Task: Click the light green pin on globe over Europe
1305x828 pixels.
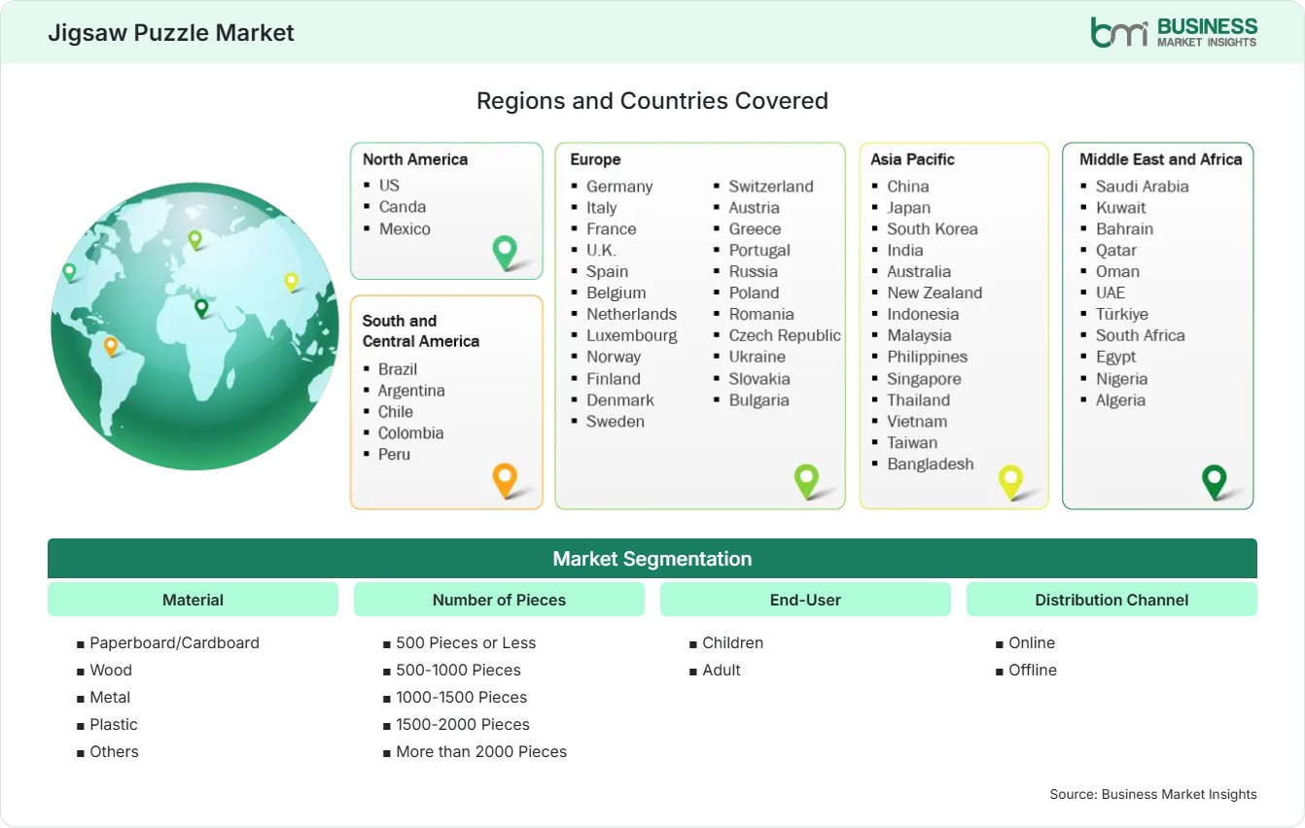Action: click(194, 239)
